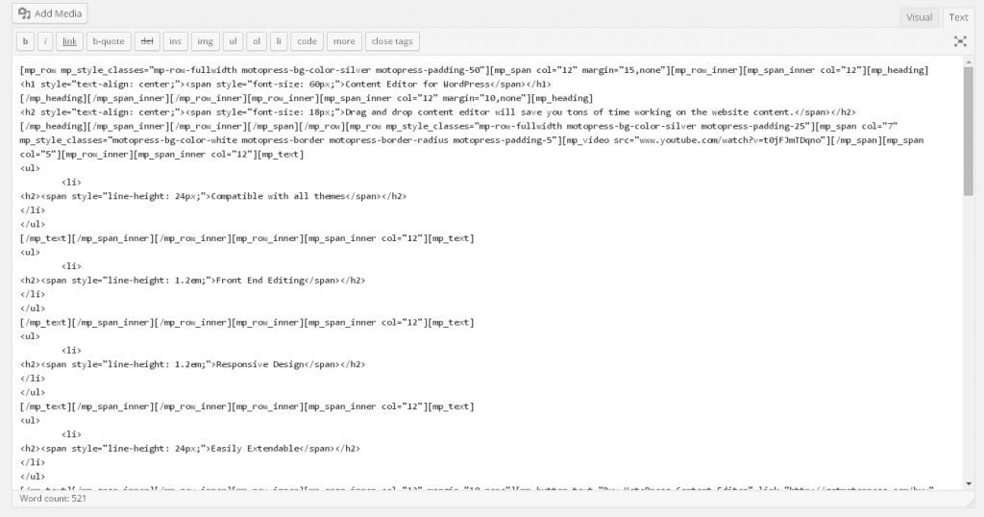Click the ins quicktag button
The height and width of the screenshot is (517, 984).
pos(175,41)
